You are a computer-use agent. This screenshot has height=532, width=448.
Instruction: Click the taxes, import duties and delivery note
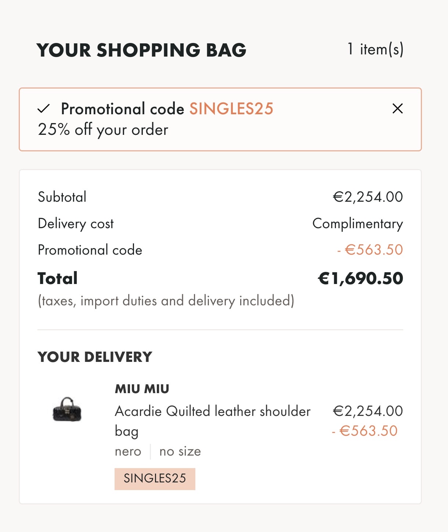tap(166, 301)
